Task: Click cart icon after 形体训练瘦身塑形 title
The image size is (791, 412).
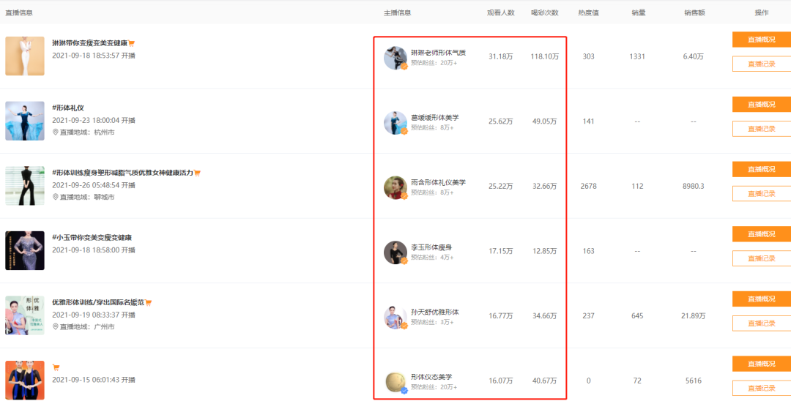Action: [x=197, y=173]
